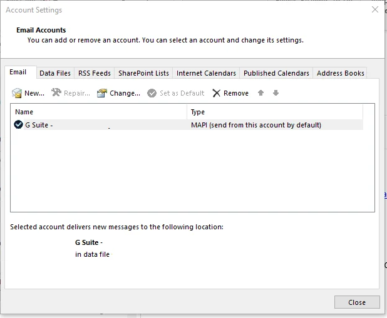Screen dimensions: 387x318
Task: Click the 'in data file' text
Action: 92,254
